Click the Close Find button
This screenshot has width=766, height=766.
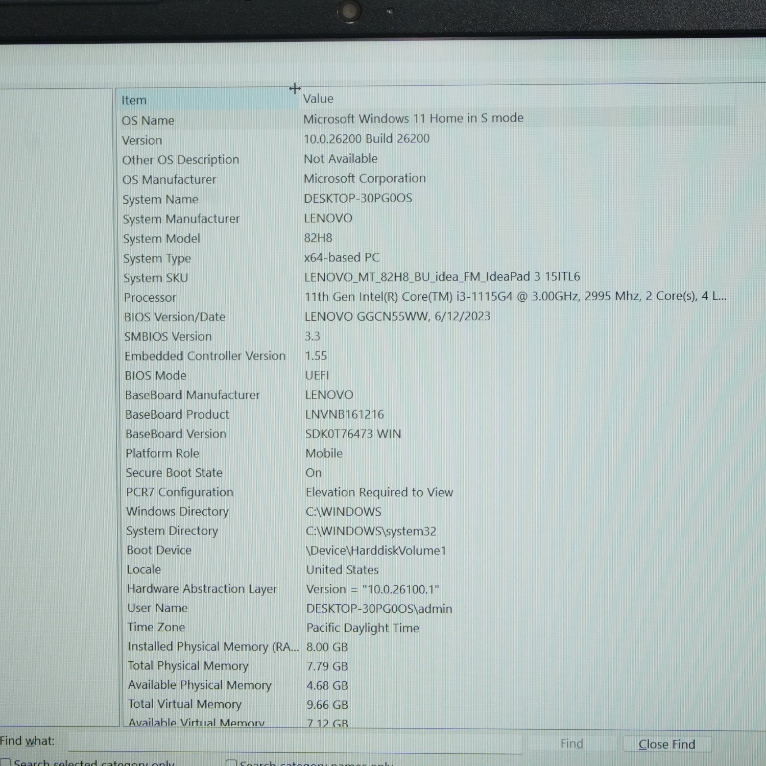click(666, 744)
